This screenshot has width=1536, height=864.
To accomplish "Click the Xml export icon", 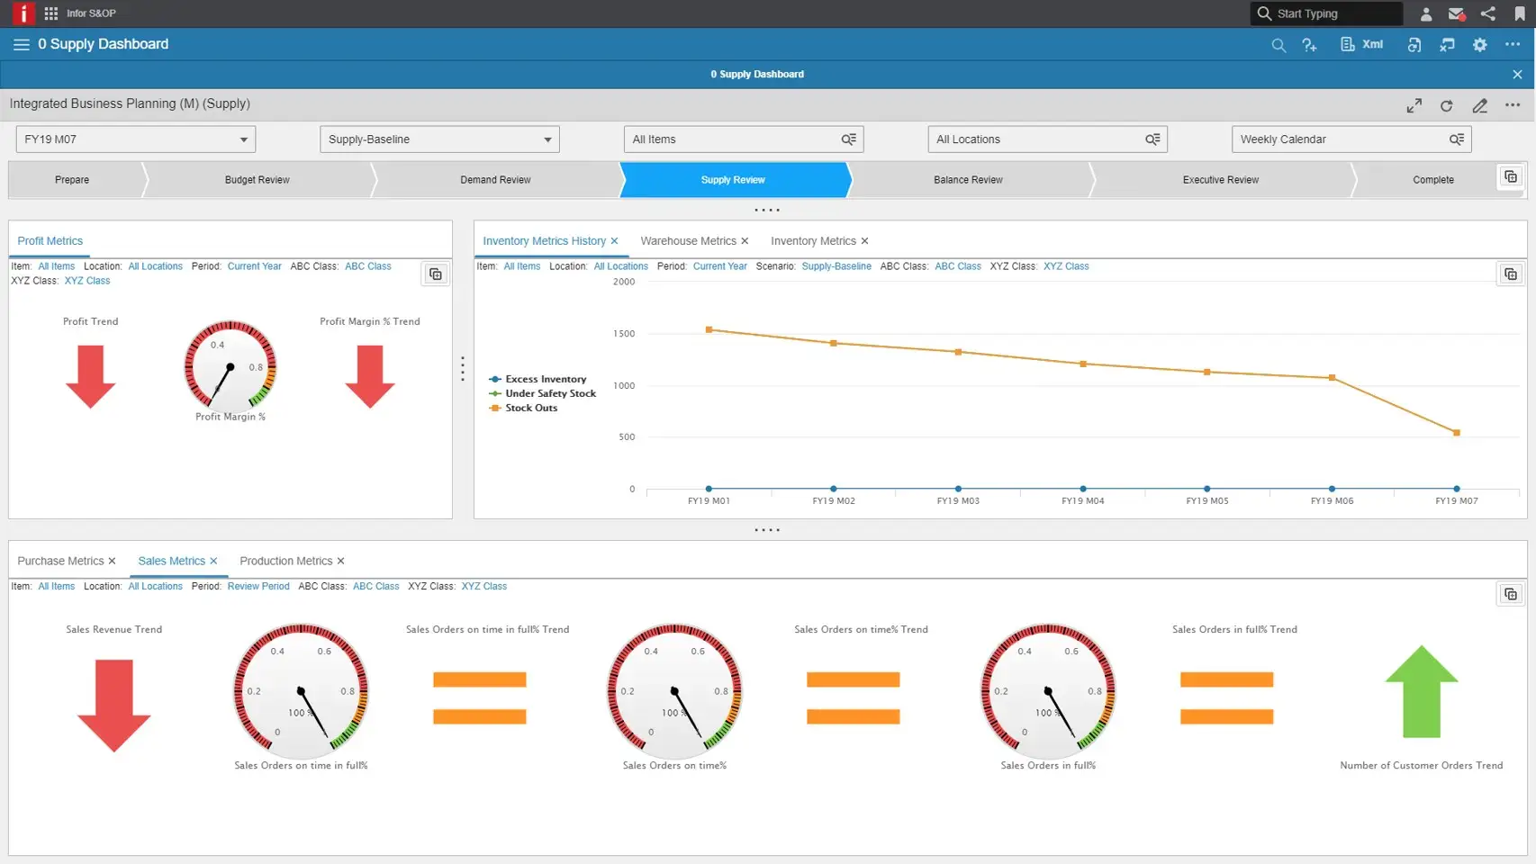I will pos(1361,44).
